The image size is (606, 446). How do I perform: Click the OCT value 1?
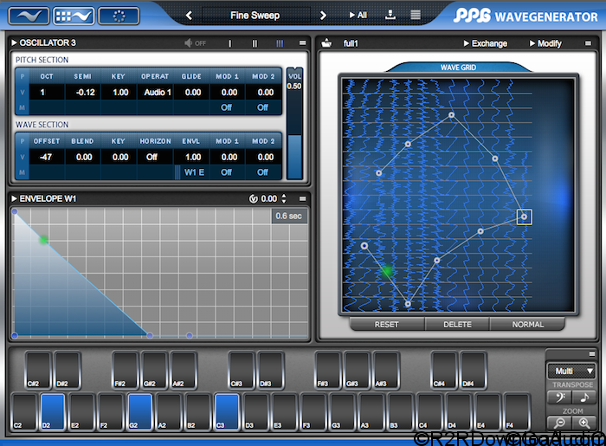47,93
